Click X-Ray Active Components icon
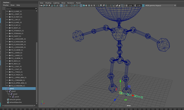Viewport: 184px width, 110px height. [x=120, y=5]
